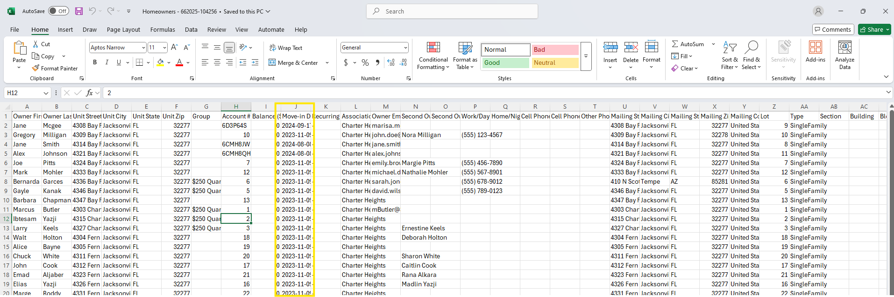894x297 pixels.
Task: Open the Clear dropdown
Action: coord(685,69)
